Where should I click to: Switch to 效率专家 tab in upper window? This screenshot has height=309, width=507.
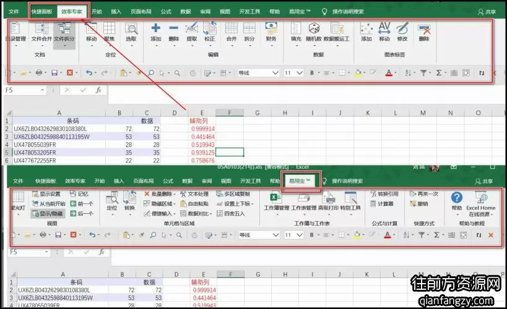72,12
